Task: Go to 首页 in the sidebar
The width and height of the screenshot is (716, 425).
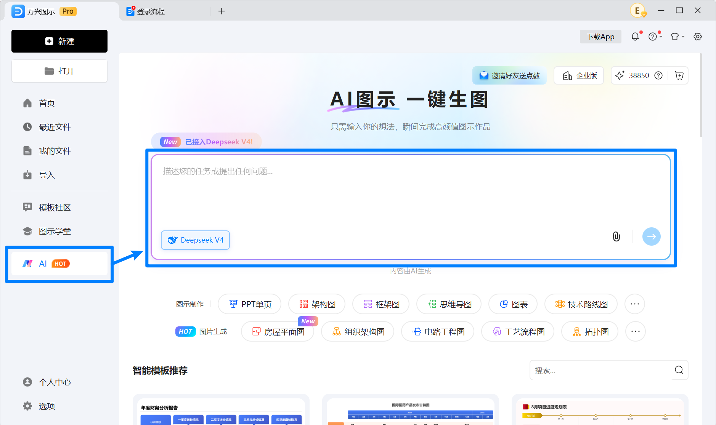Action: click(x=59, y=103)
